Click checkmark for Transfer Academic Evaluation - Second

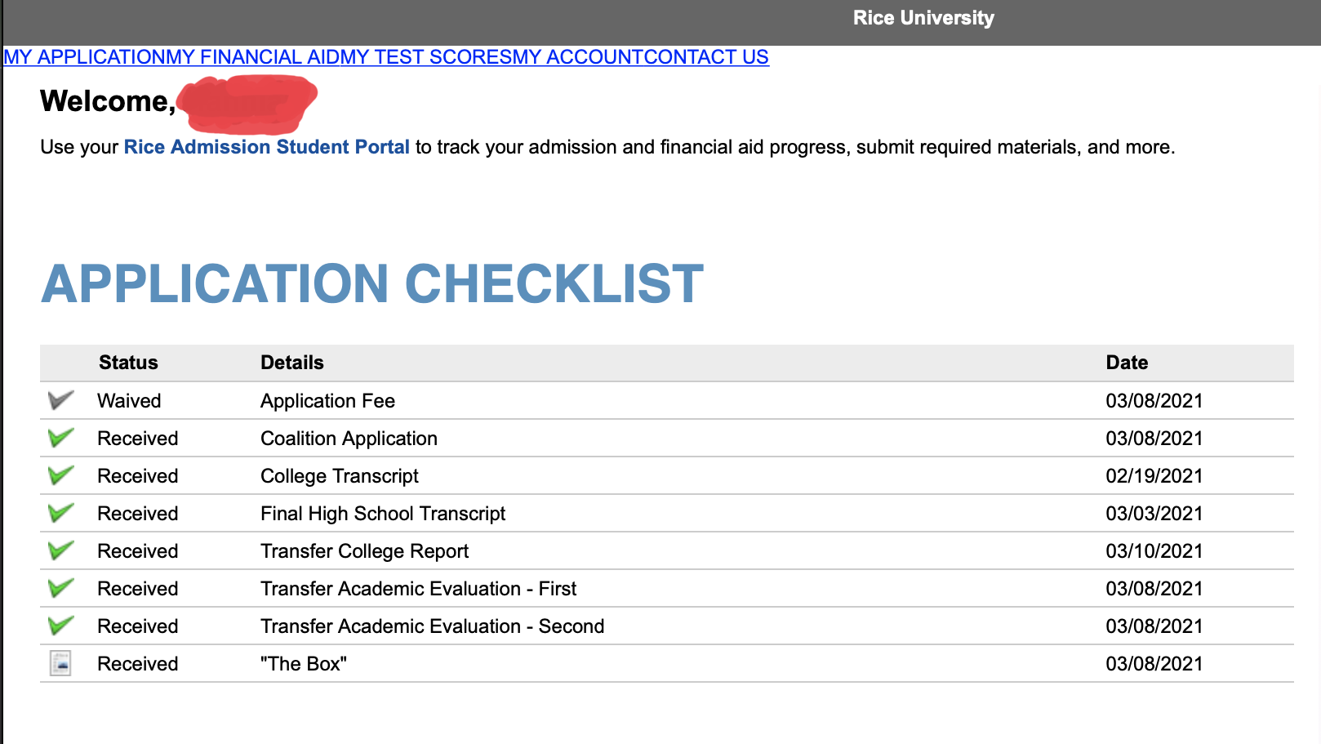60,626
